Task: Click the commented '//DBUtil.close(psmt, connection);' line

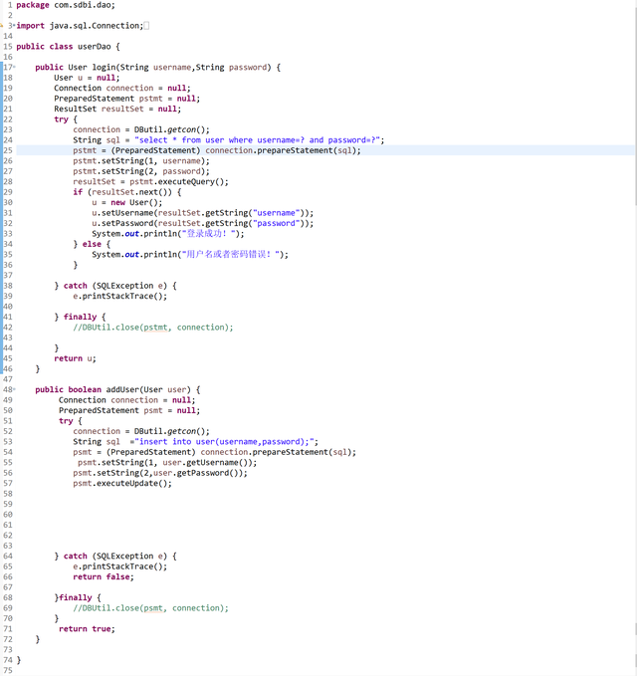Action: [x=151, y=608]
